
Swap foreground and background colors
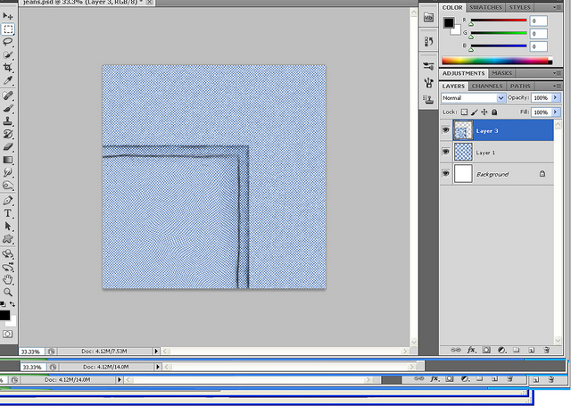coord(12,303)
